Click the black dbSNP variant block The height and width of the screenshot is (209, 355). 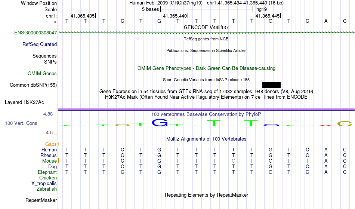271,85
